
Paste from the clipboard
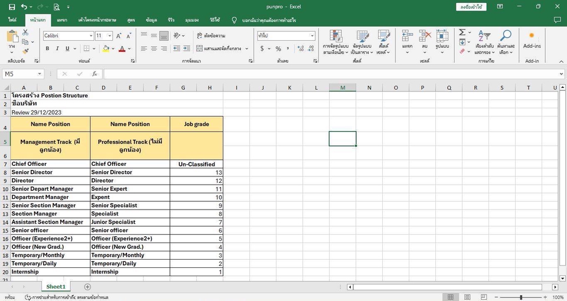coord(12,38)
